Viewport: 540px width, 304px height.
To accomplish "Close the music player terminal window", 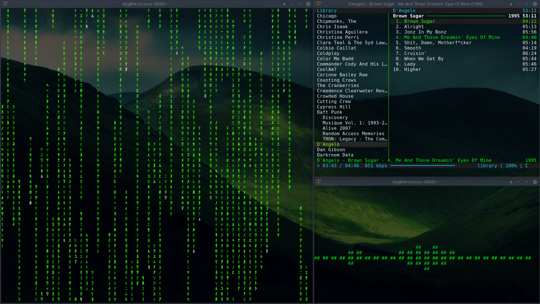I will tap(535, 4).
